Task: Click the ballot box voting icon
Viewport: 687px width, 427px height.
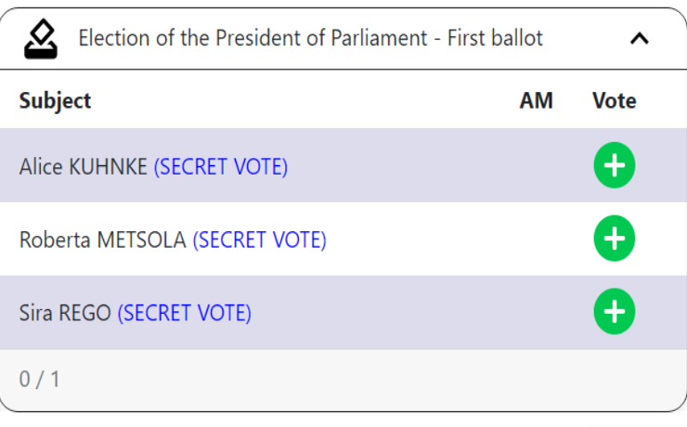Action: pyautogui.click(x=40, y=39)
